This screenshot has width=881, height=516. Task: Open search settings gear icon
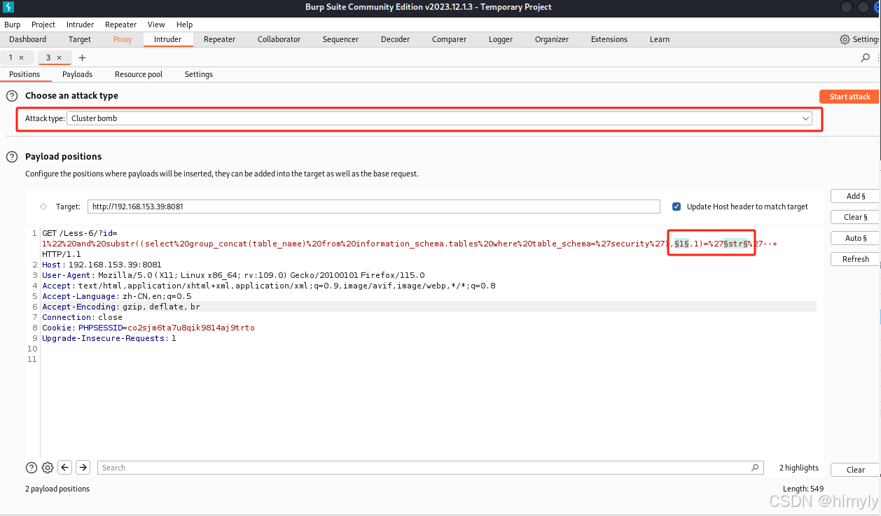point(48,468)
